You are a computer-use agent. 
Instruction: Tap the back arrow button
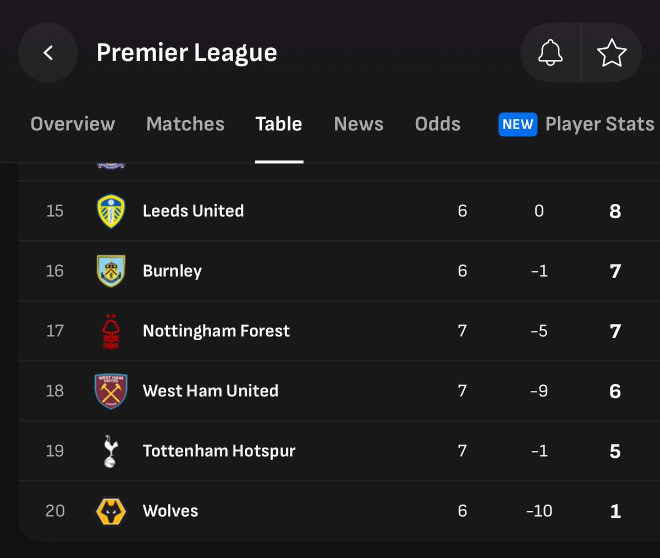pos(48,53)
